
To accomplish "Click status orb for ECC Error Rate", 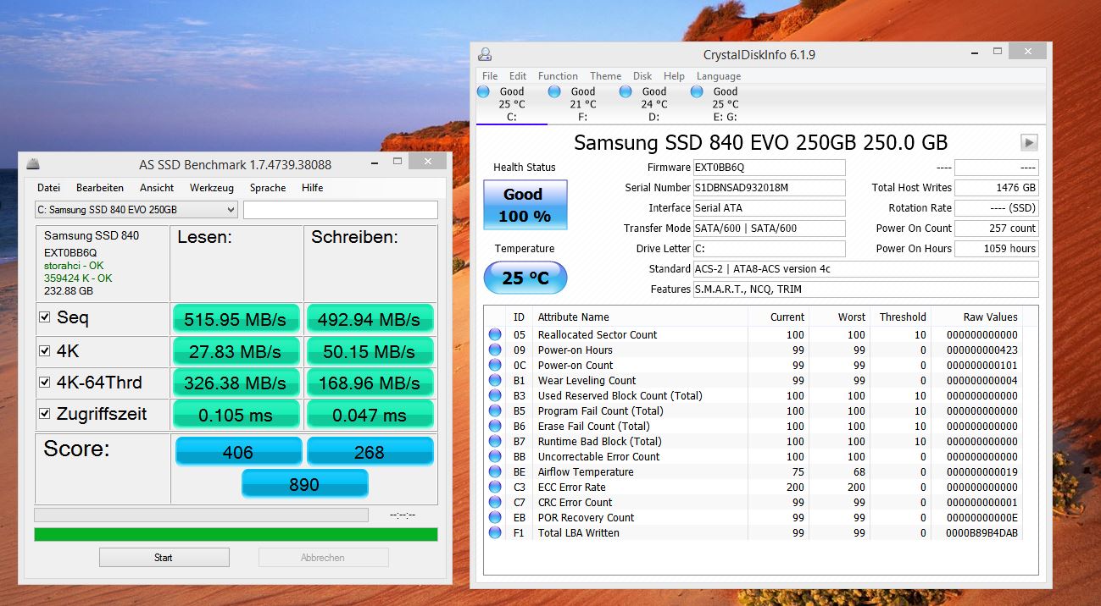I will pyautogui.click(x=495, y=487).
